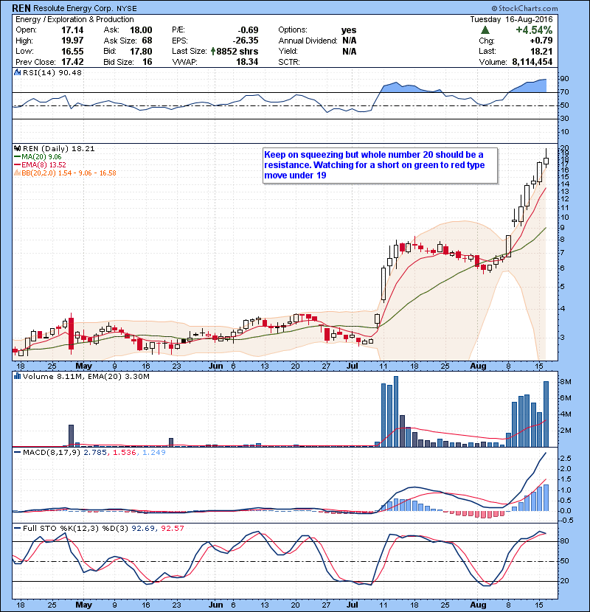Click the 8852 shrs last size value
Screen dimensions: 590x612
tap(237, 51)
